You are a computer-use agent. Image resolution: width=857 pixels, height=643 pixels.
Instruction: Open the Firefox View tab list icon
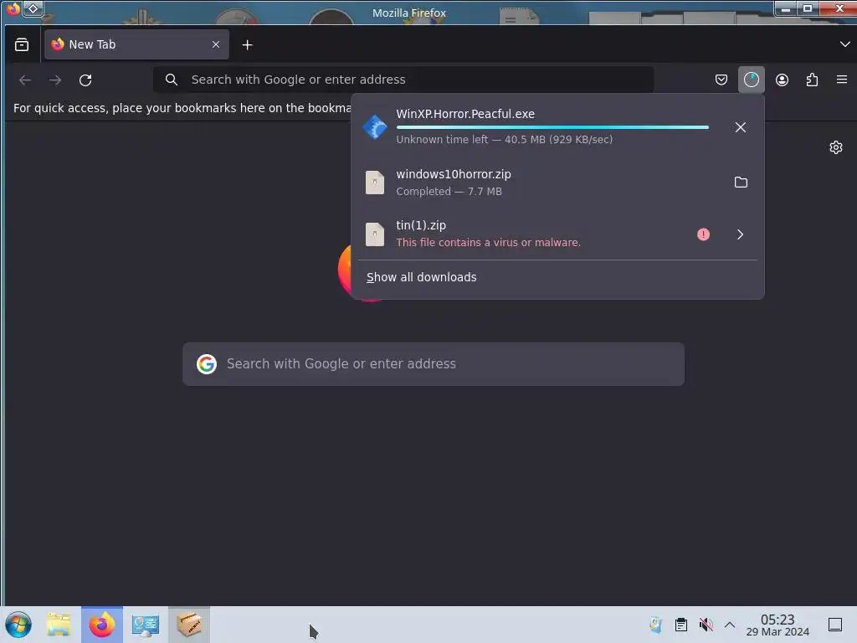(x=22, y=45)
